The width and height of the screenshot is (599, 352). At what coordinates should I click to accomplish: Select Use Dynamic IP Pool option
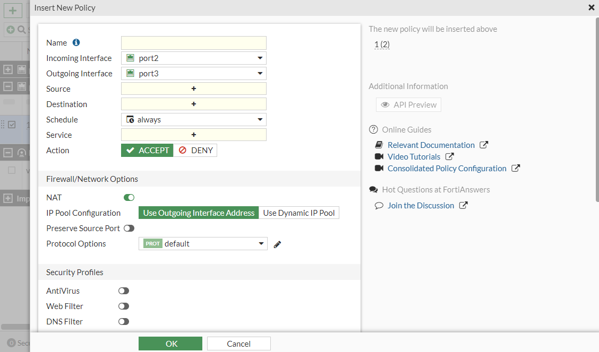299,213
